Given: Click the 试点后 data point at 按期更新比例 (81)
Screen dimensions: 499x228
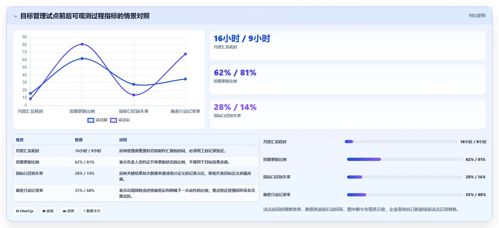Looking at the screenshot, I should (82, 44).
